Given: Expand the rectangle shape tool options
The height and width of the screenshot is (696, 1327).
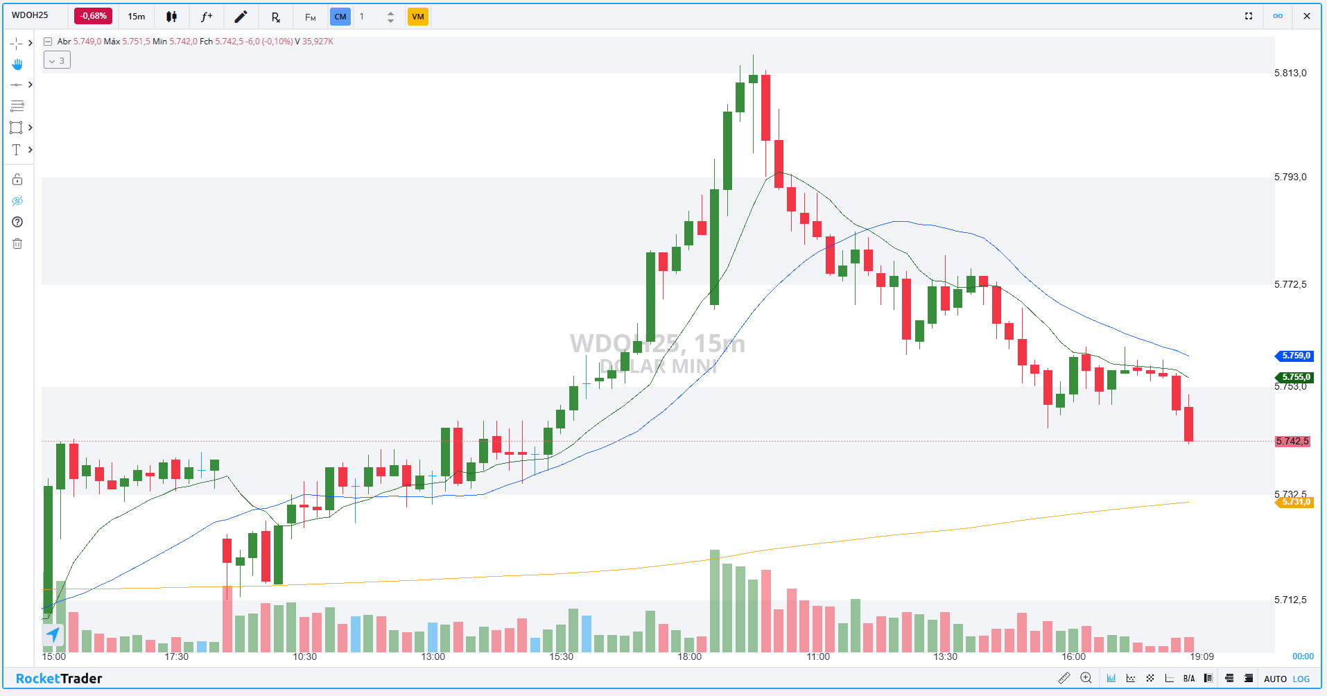Looking at the screenshot, I should click(x=31, y=128).
